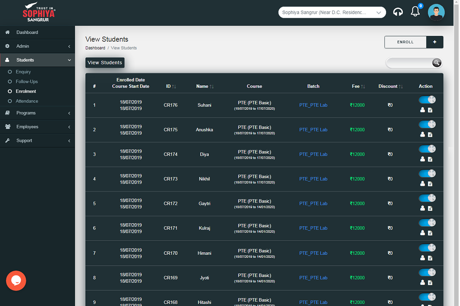Toggle Gaytri's active status switch

tap(427, 198)
